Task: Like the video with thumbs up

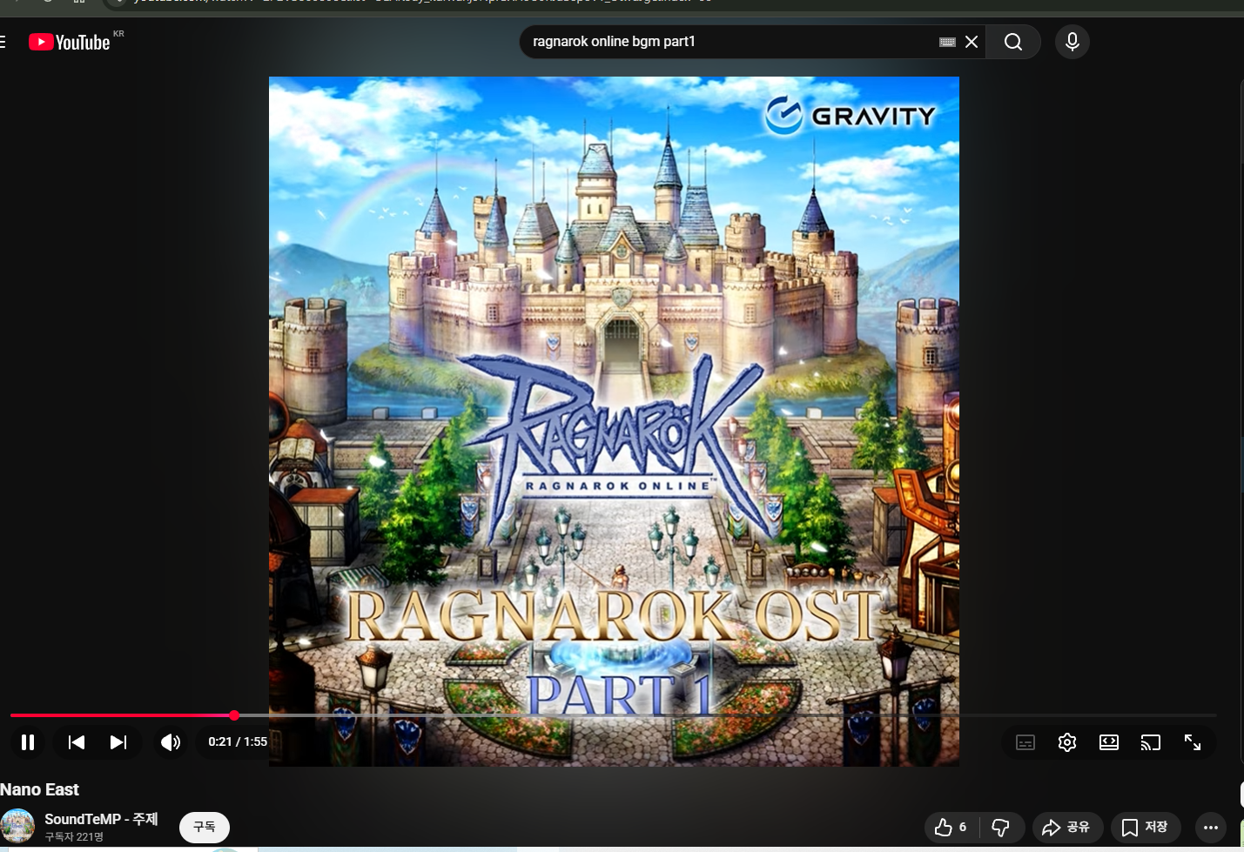Action: pyautogui.click(x=950, y=827)
